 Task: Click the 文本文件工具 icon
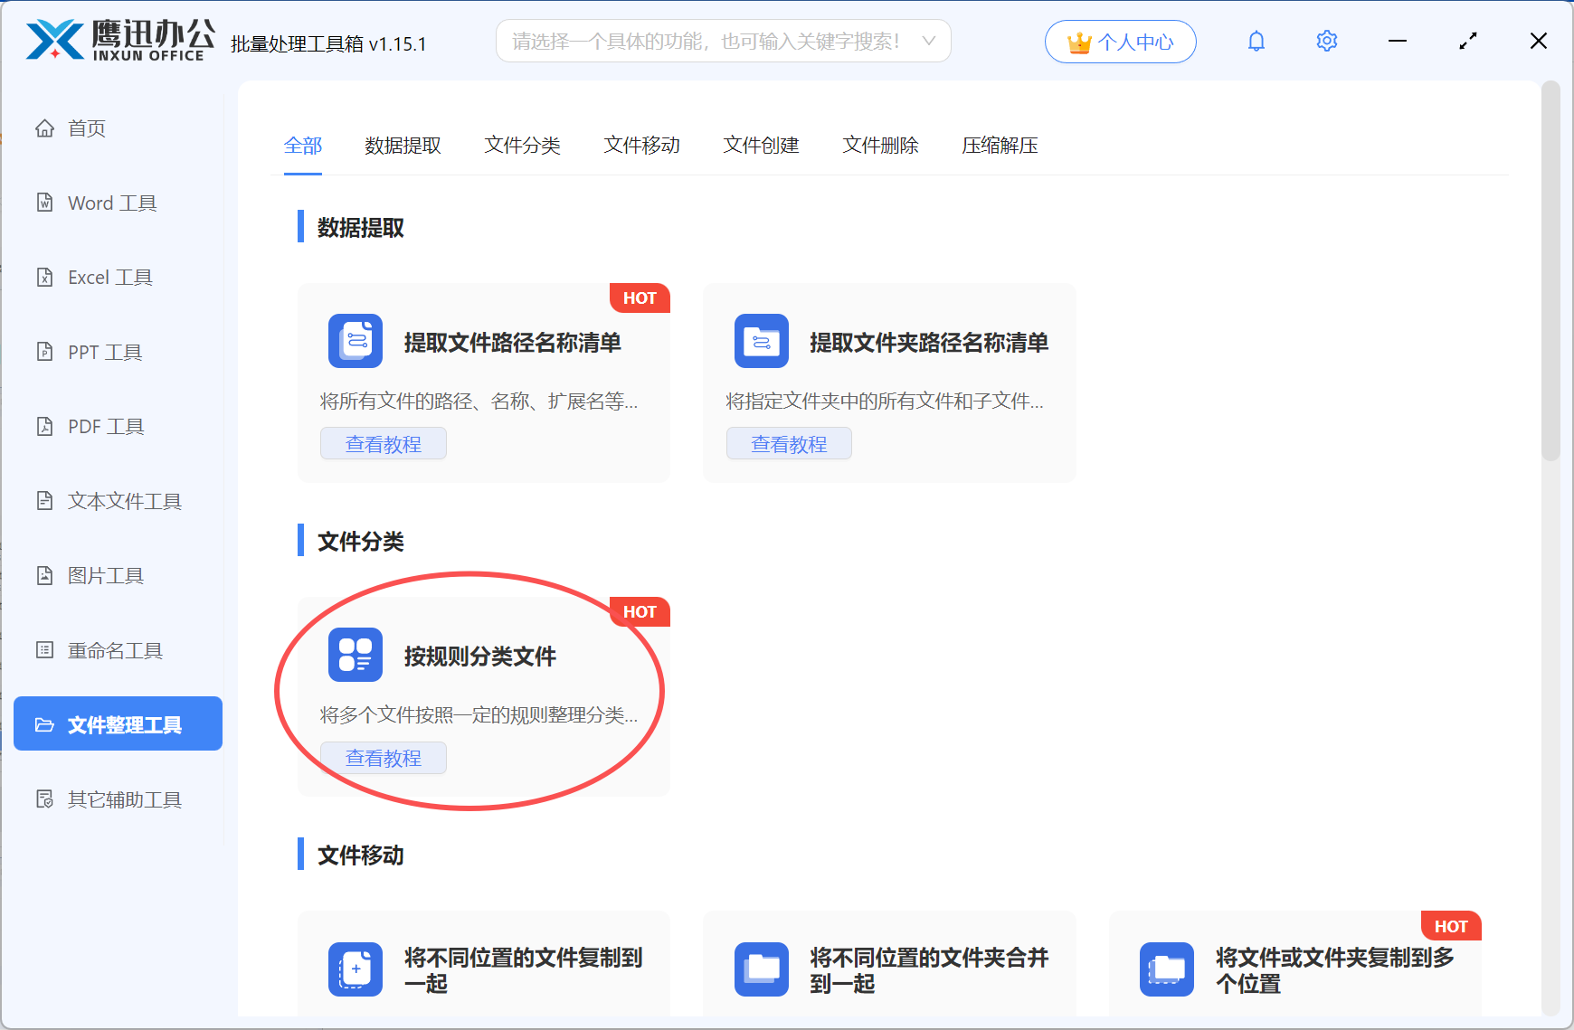coord(44,501)
